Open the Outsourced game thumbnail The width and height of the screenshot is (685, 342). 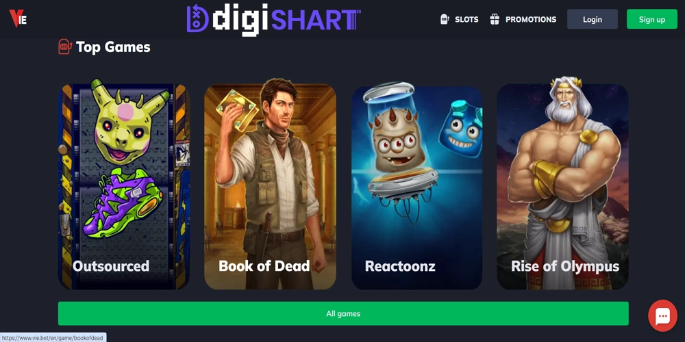(x=124, y=187)
